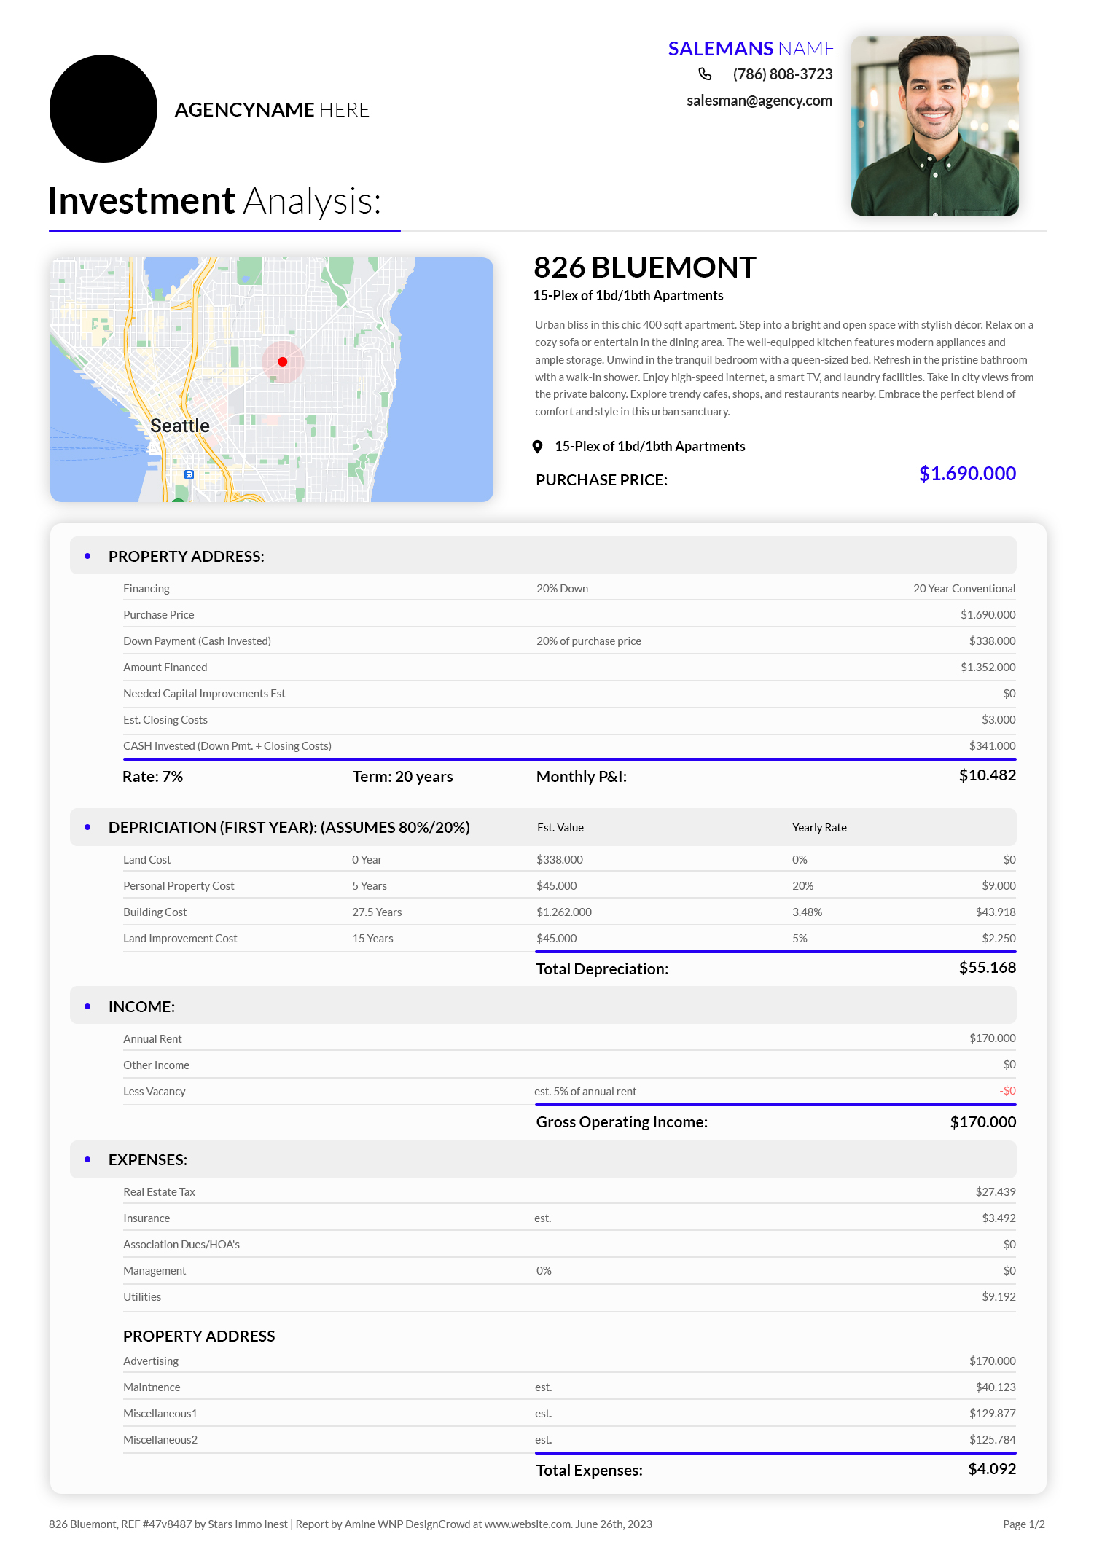Click the 826 BLUEMONT property title
The height and width of the screenshot is (1558, 1102).
point(644,267)
